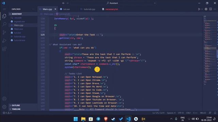
Task: Close the Main.cpp tab
Action: click(55, 9)
